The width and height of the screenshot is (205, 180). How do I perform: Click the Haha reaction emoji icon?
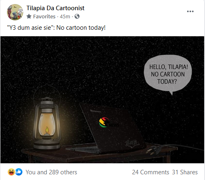tap(11, 172)
